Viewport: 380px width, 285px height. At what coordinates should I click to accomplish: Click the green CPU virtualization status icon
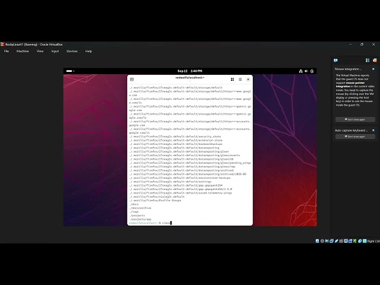[355, 241]
